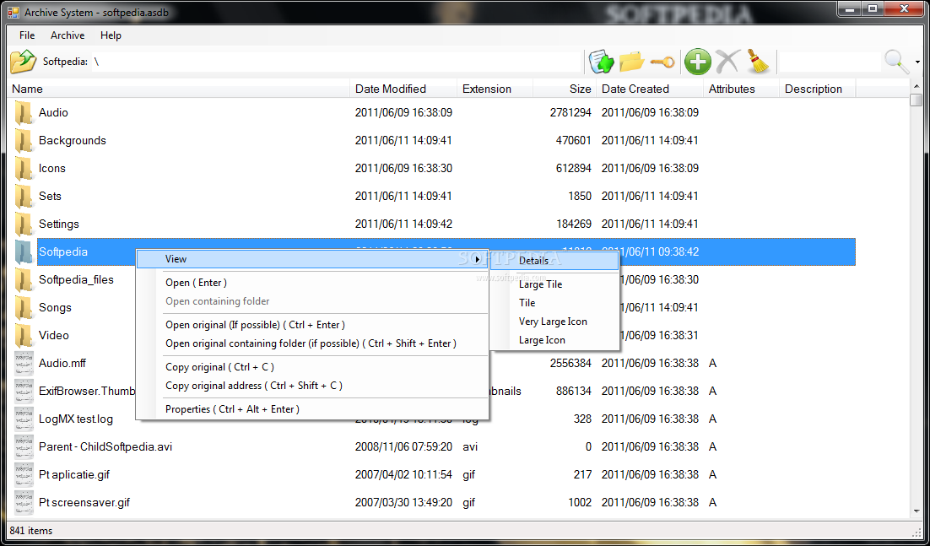Click the gold key toolbar icon

(x=662, y=62)
